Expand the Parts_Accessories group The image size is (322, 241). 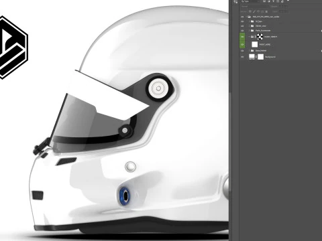click(x=249, y=31)
